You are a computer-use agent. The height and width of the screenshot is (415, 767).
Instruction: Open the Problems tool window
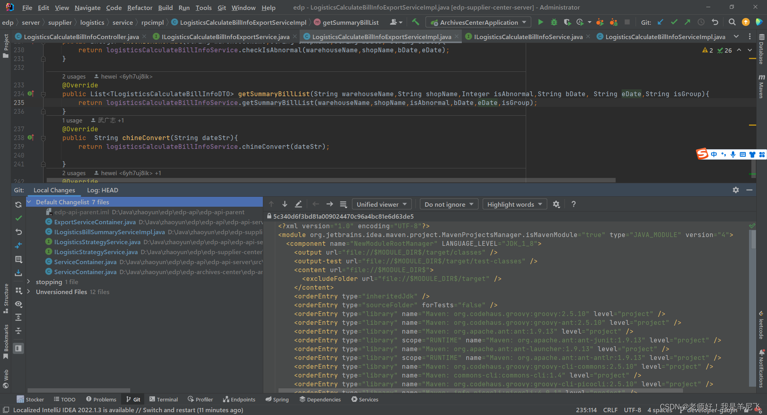[x=101, y=399]
